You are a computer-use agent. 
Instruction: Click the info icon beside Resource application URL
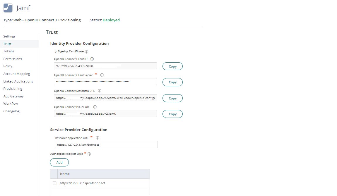[x=97, y=137]
